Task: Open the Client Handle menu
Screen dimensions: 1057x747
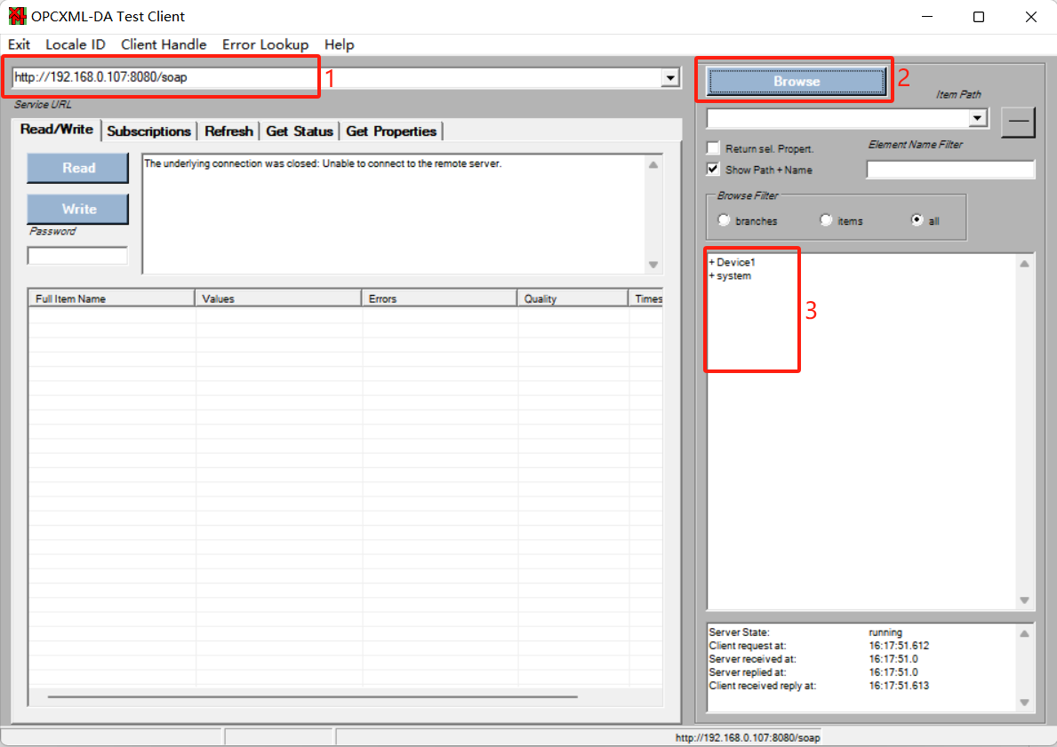Action: coord(164,44)
